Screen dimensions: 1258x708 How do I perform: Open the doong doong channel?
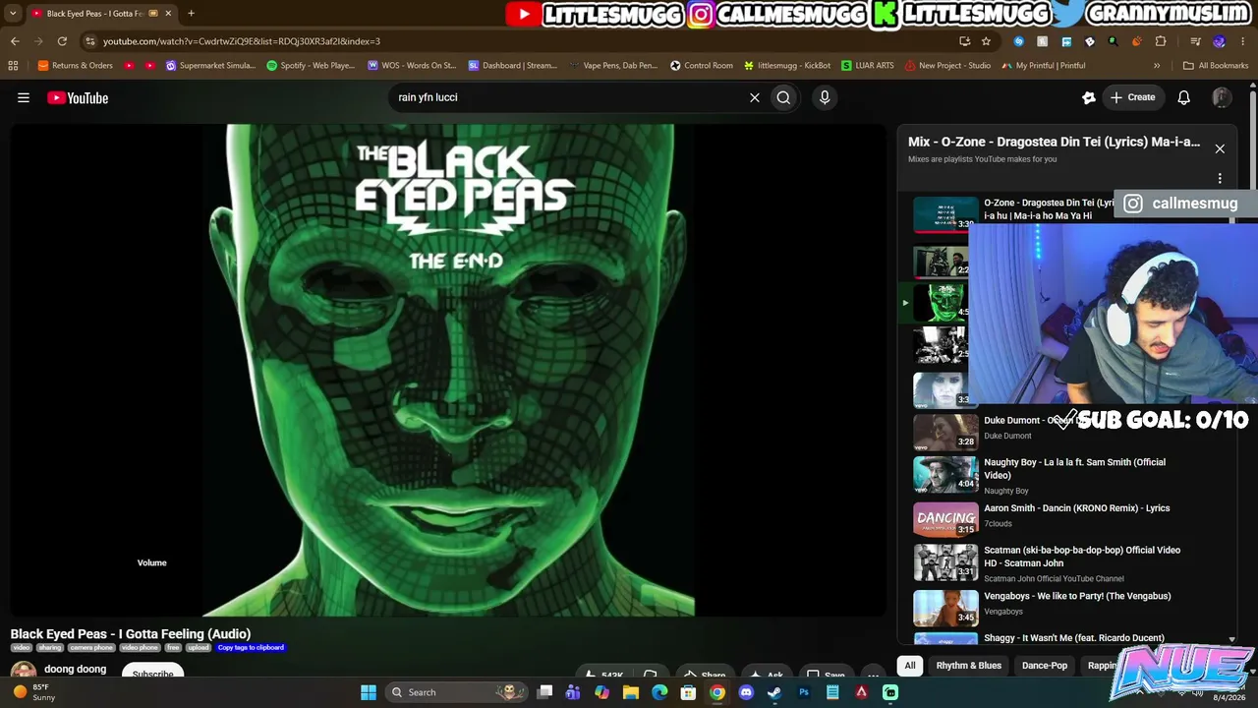click(x=75, y=670)
